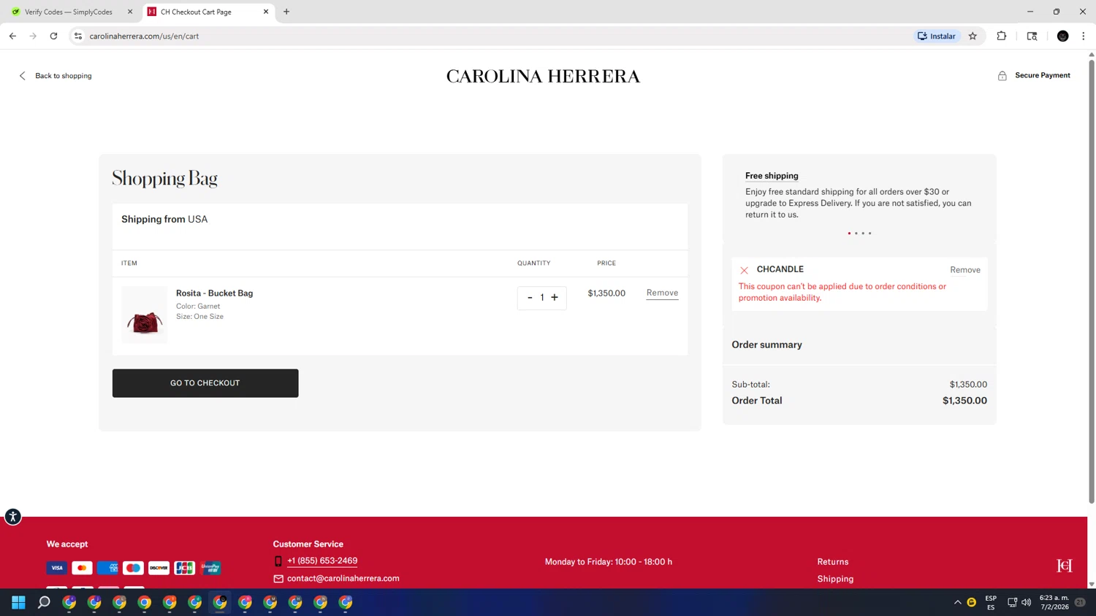The image size is (1096, 616).
Task: Open the accessibility widget icon
Action: click(12, 517)
